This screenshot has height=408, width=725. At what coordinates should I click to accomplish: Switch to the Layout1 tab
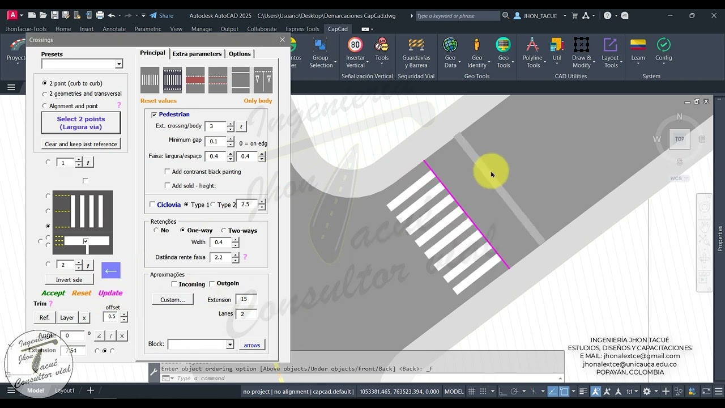[65, 390]
